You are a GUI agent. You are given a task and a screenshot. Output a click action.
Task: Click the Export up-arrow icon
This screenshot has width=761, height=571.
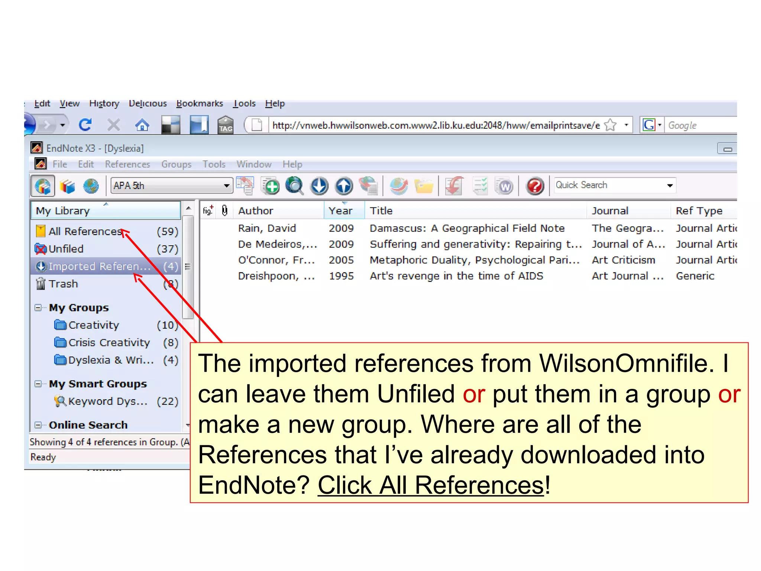coord(344,186)
